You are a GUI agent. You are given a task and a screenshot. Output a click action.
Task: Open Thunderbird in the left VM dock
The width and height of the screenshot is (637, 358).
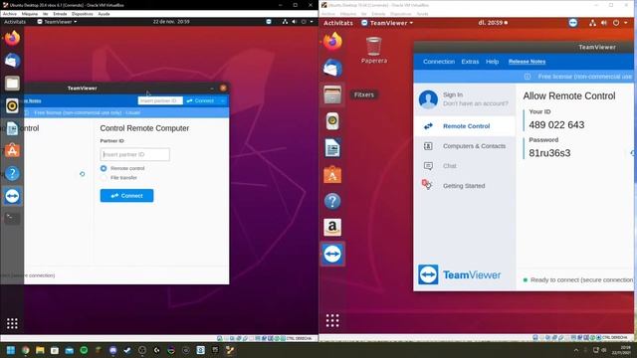pos(12,61)
